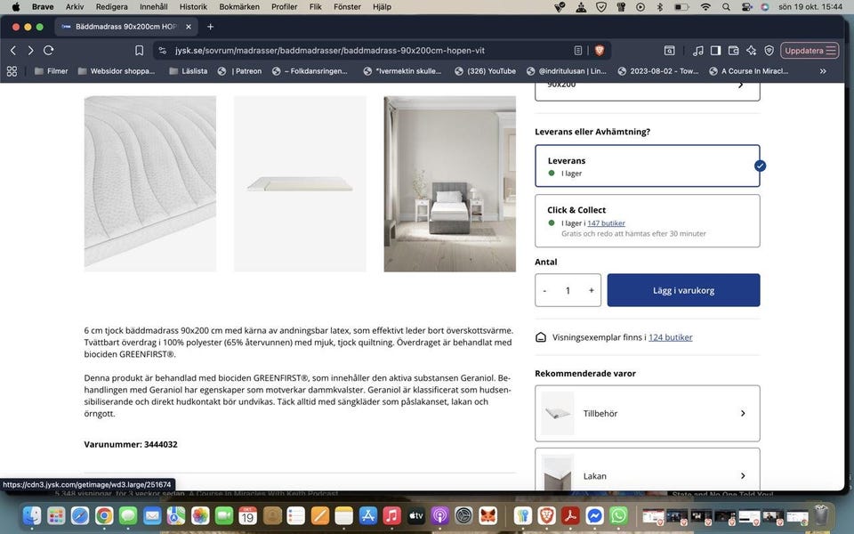Viewport: 854px width, 534px height.
Task: Bookmark this page with the bookmark icon
Action: [140, 51]
